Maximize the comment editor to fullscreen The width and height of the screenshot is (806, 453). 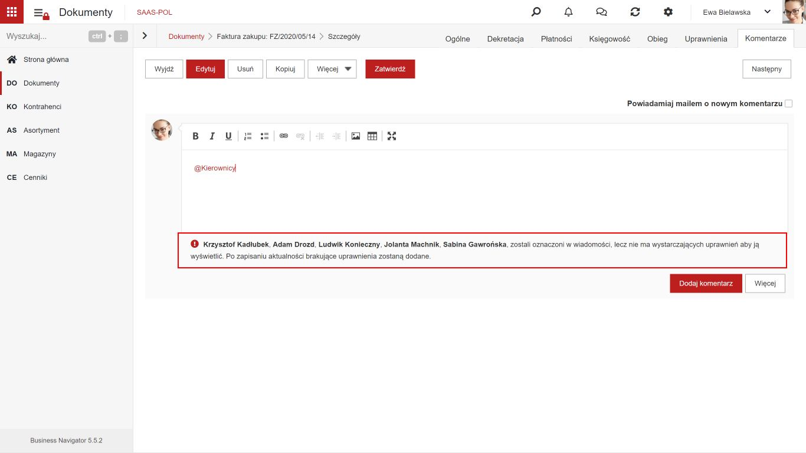pyautogui.click(x=392, y=136)
